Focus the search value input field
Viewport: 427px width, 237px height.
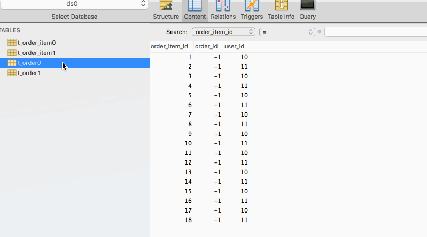[376, 32]
